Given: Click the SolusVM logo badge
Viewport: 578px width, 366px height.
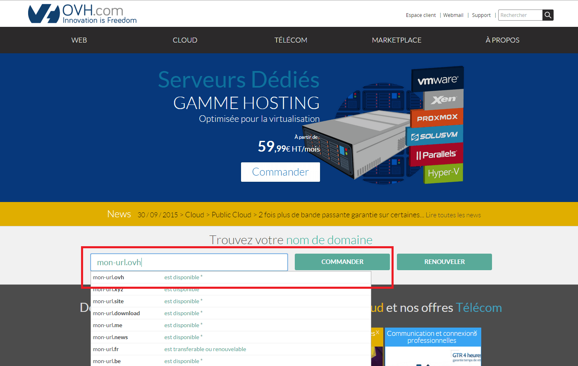Looking at the screenshot, I should tap(435, 135).
